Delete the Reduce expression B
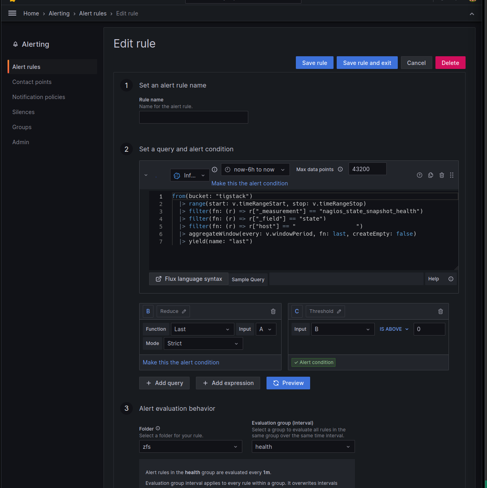 pos(273,311)
